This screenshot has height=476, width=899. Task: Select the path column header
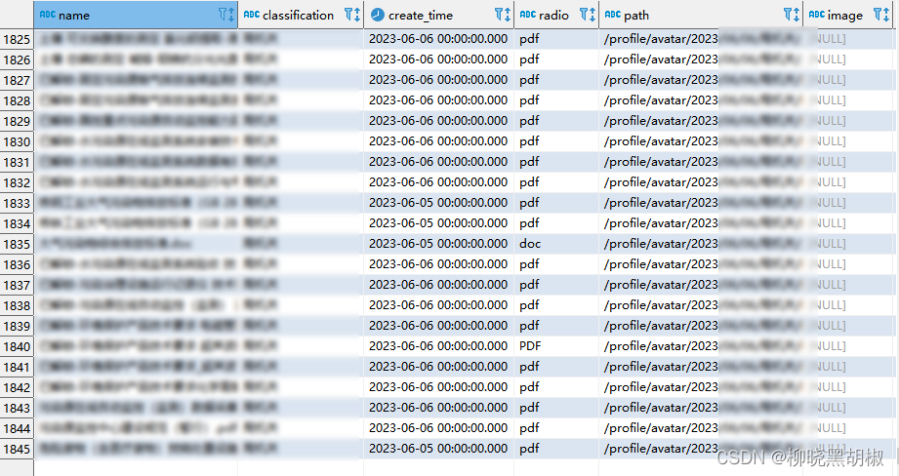tap(701, 15)
